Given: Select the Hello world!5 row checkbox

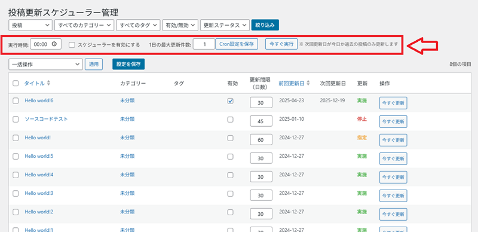Looking at the screenshot, I should [16, 157].
